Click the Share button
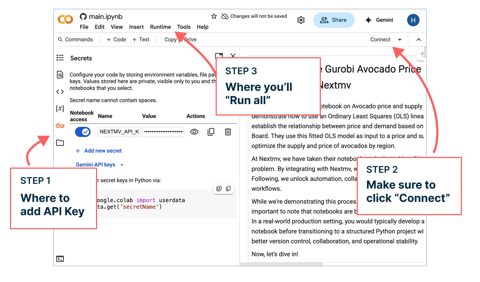 coord(334,20)
